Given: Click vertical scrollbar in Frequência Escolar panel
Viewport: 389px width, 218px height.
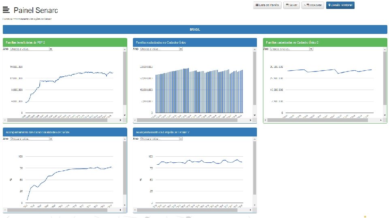Looking at the screenshot, I should pyautogui.click(x=254, y=168).
